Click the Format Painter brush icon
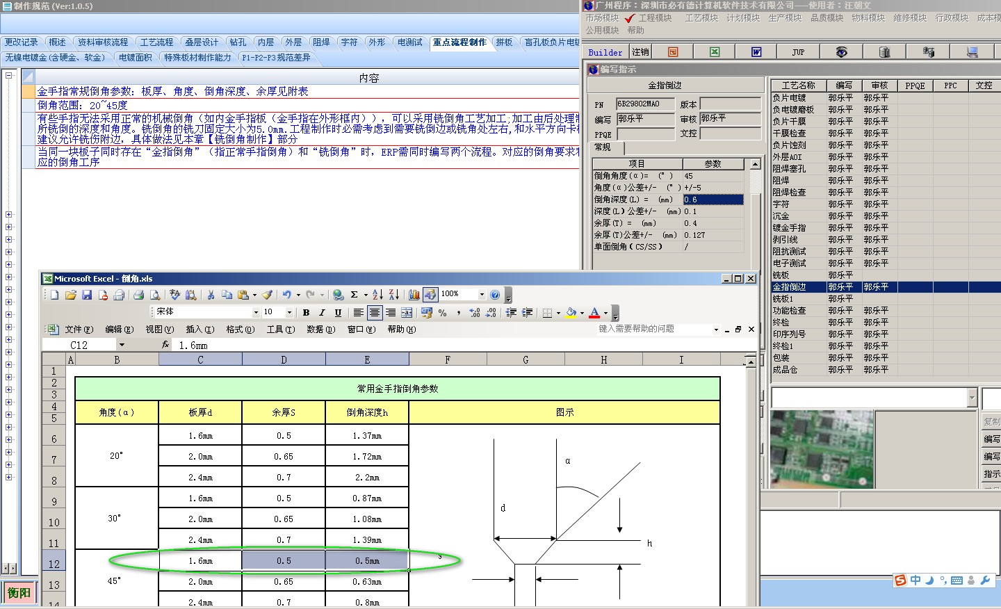This screenshot has width=1001, height=609. (268, 295)
